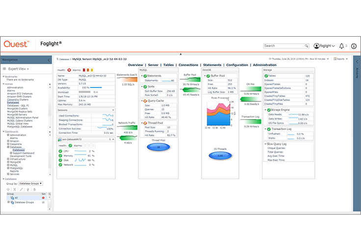Open the Group by Database Groups dropdown

pos(30,183)
